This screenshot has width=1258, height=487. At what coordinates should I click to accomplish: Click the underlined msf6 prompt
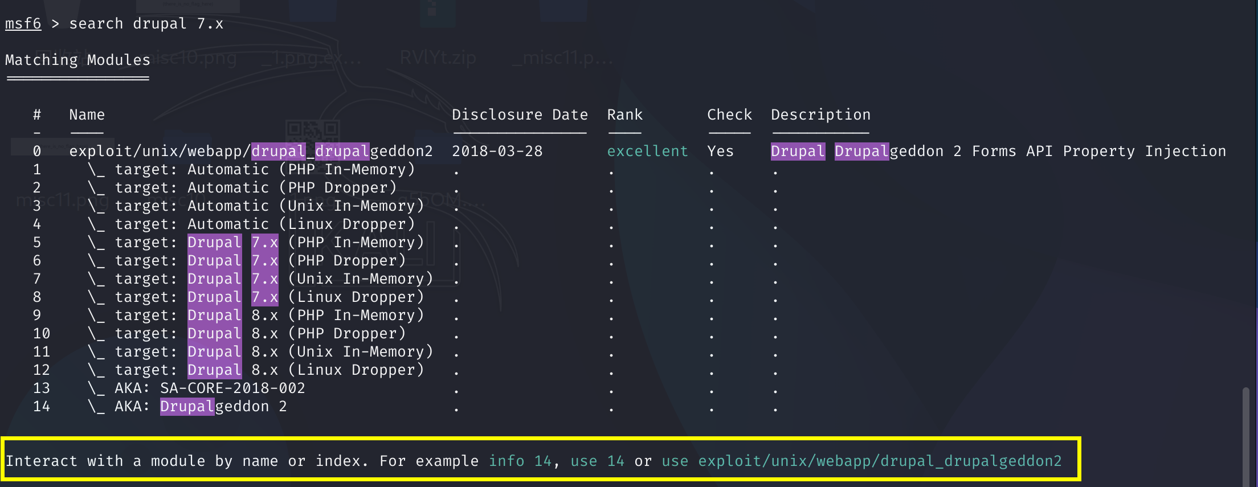(x=23, y=24)
